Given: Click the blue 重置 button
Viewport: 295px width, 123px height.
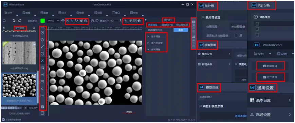Looking at the screenshot, I should click(x=181, y=30).
